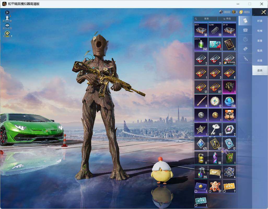Select the golden lion emblem item
Image resolution: width=268 pixels, height=209 pixels.
229,87
